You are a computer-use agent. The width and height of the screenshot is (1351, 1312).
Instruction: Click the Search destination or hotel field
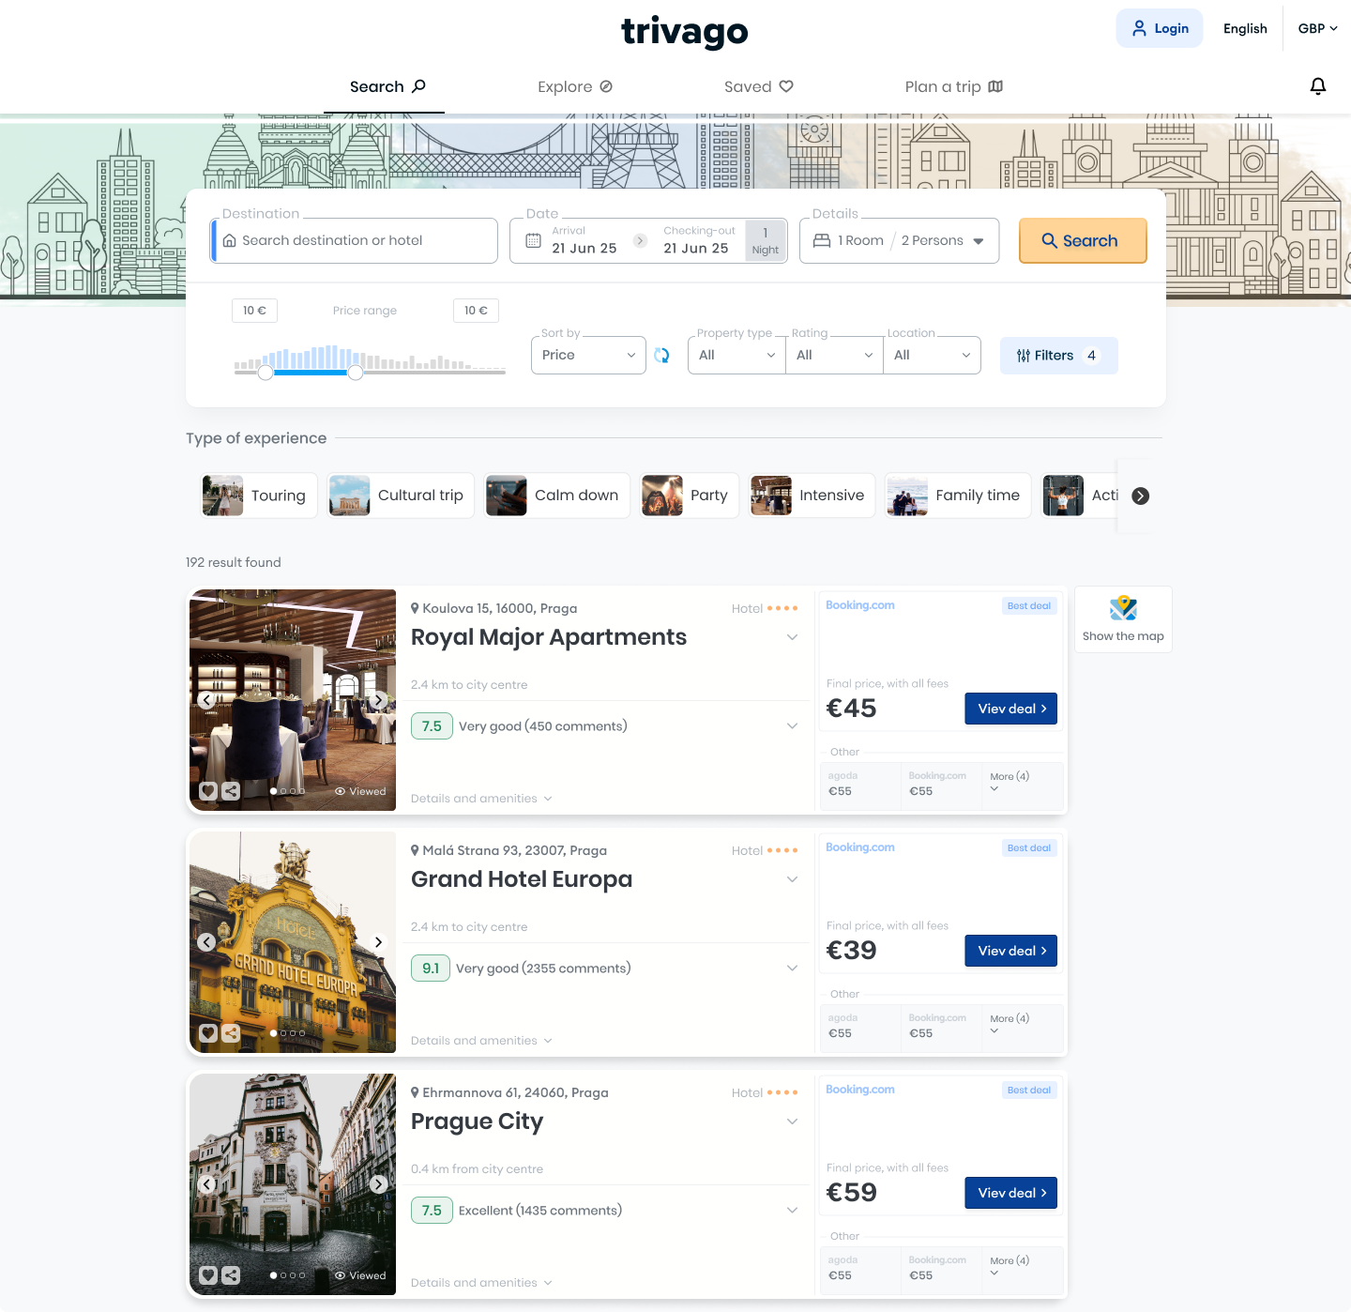[357, 241]
